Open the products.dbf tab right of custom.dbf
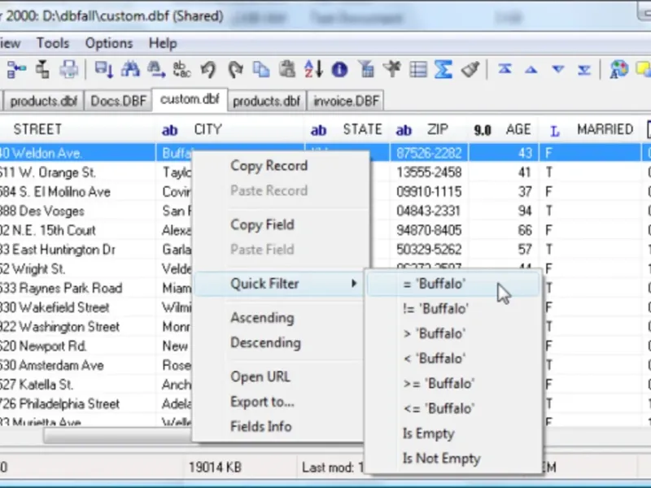 pyautogui.click(x=267, y=101)
